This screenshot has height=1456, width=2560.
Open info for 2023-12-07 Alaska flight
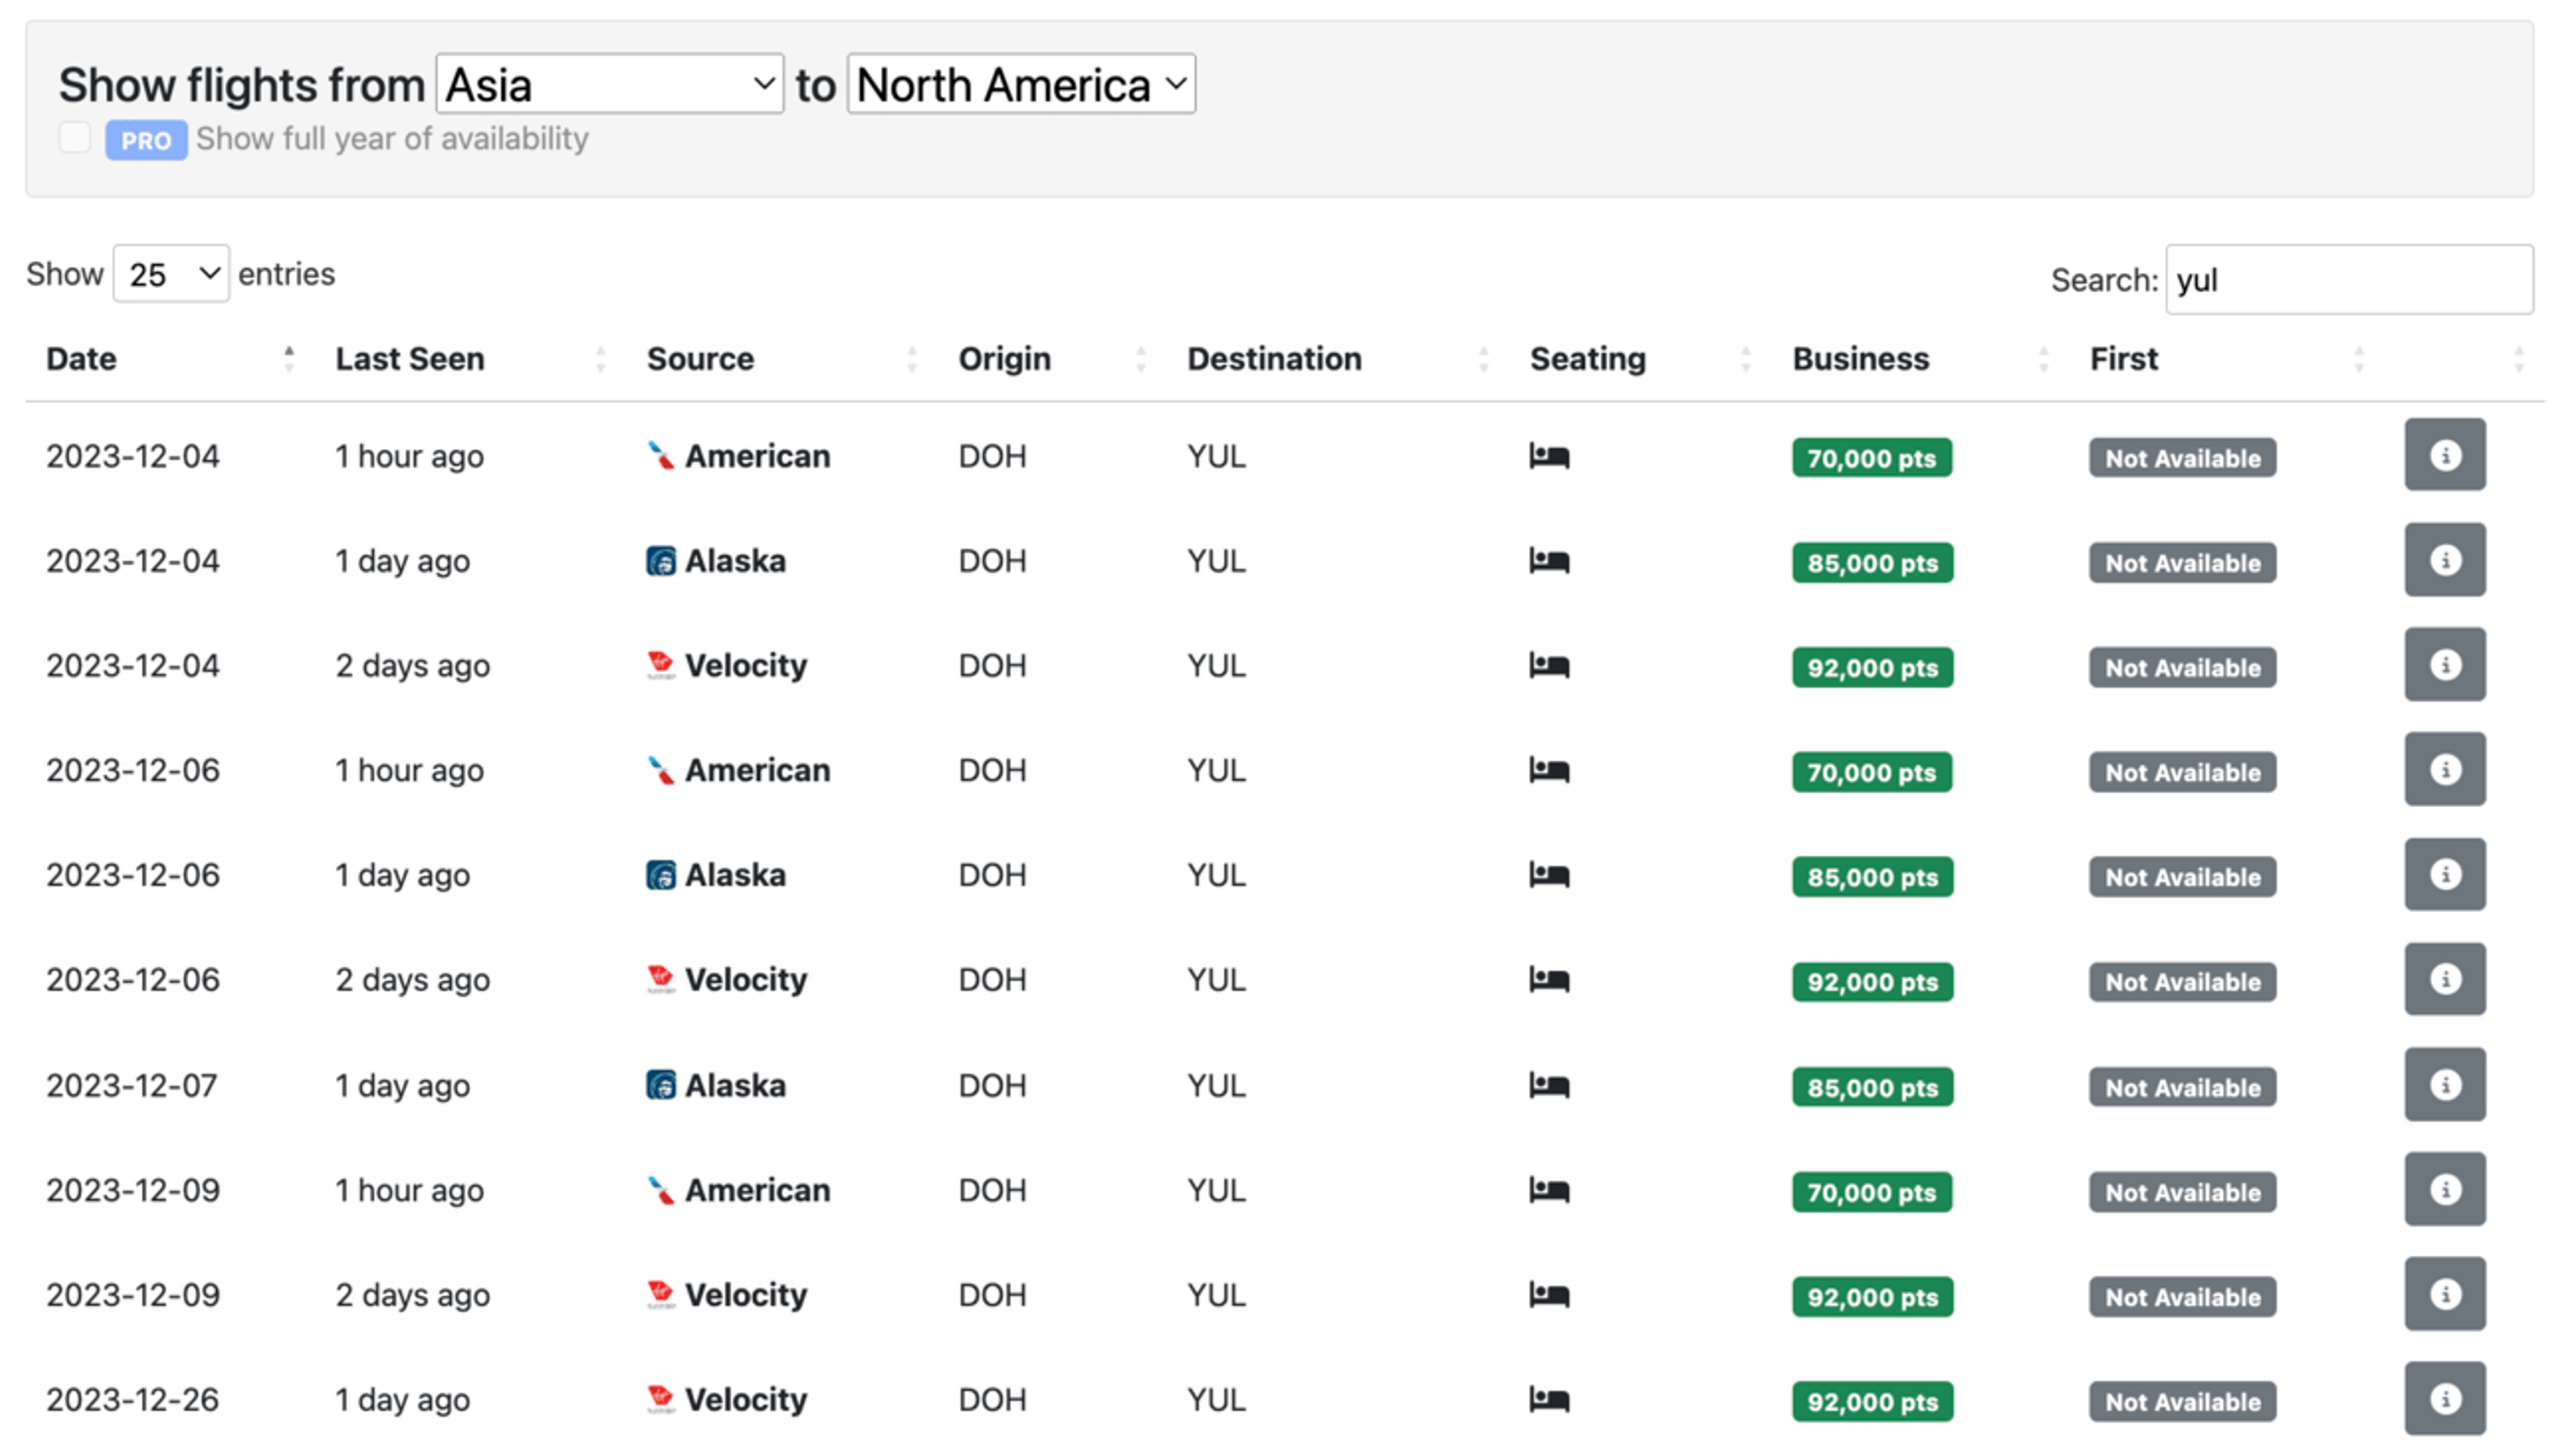[2444, 1085]
